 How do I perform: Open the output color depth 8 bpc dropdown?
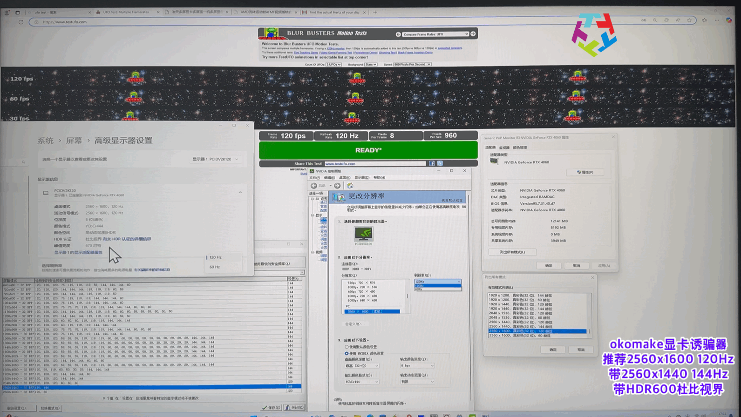(417, 366)
